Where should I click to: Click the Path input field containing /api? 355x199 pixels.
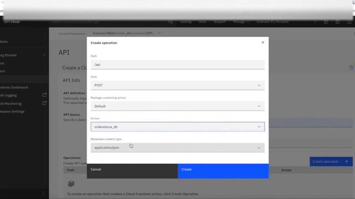coord(177,65)
